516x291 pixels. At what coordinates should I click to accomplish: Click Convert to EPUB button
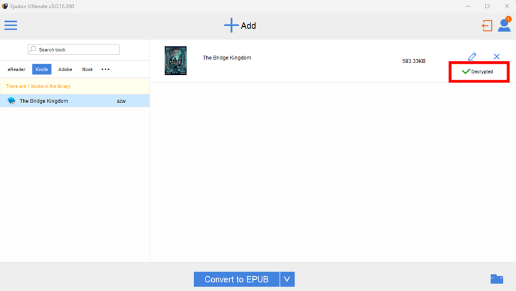tap(236, 279)
